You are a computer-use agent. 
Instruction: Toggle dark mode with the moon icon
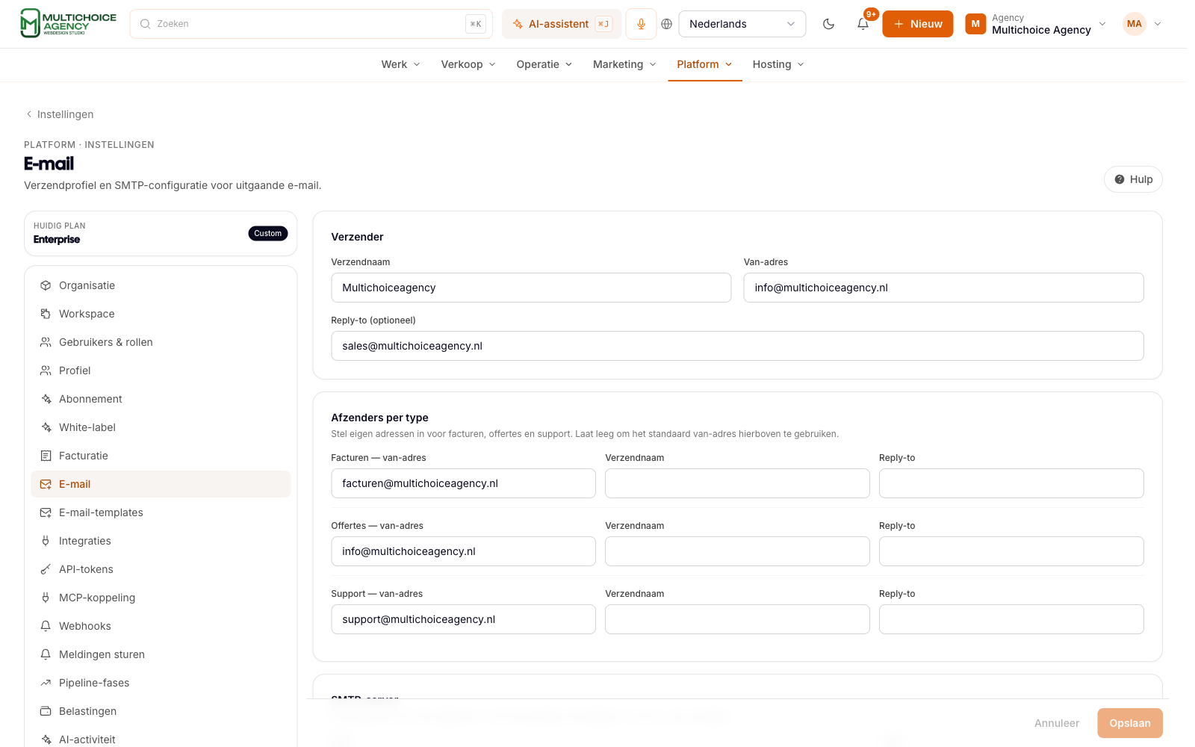(828, 24)
